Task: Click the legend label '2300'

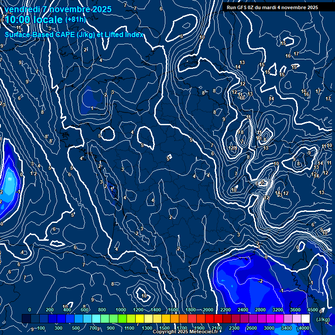Action: click(234, 328)
